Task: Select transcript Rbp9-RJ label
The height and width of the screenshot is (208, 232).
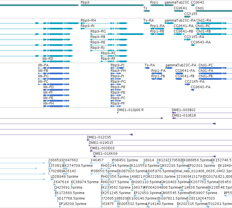Action: (x=98, y=48)
